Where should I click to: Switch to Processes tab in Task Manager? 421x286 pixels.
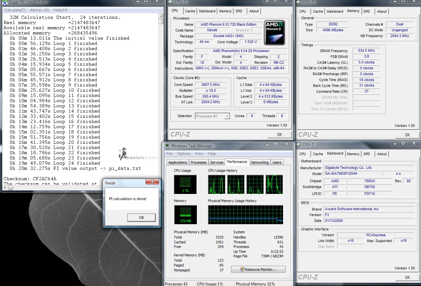198,162
